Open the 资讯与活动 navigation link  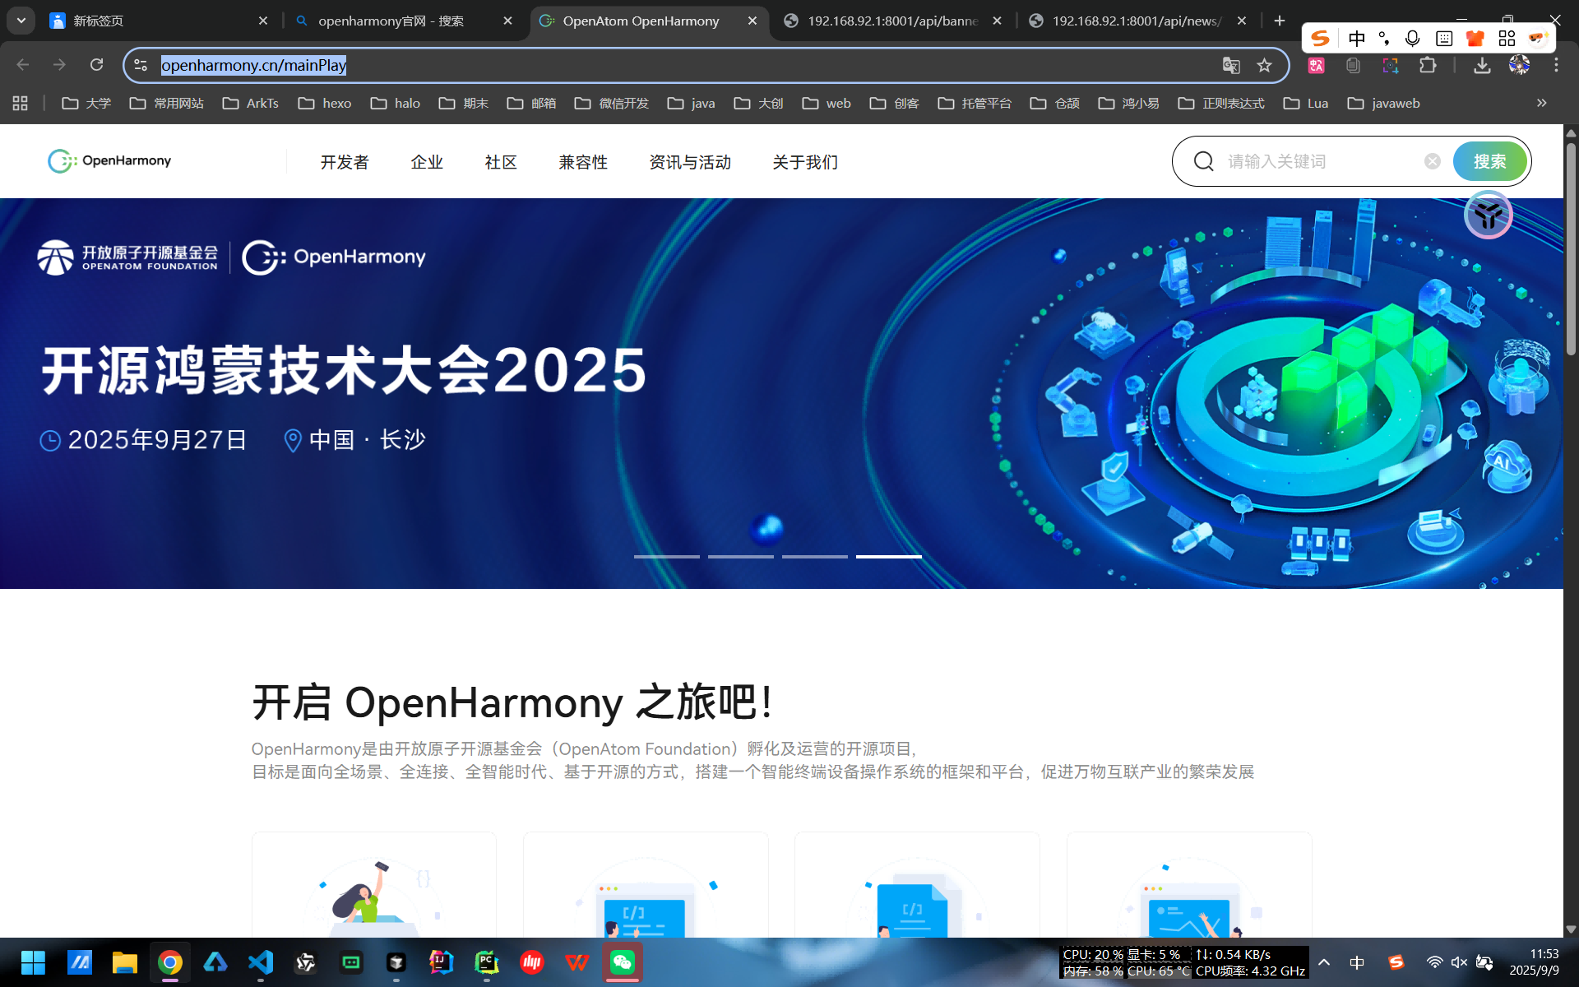coord(689,162)
